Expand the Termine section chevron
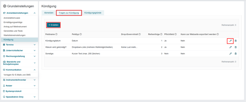 (35, 45)
